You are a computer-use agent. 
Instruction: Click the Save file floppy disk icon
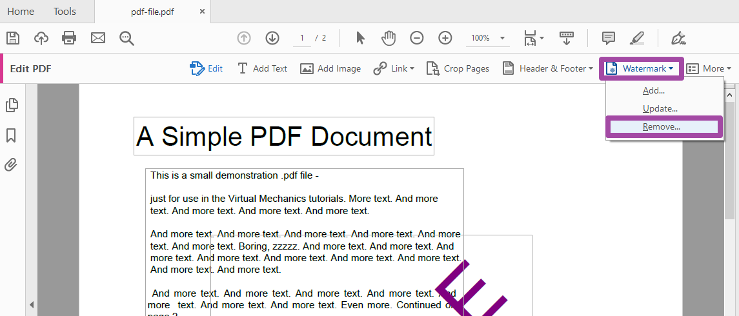pos(13,37)
